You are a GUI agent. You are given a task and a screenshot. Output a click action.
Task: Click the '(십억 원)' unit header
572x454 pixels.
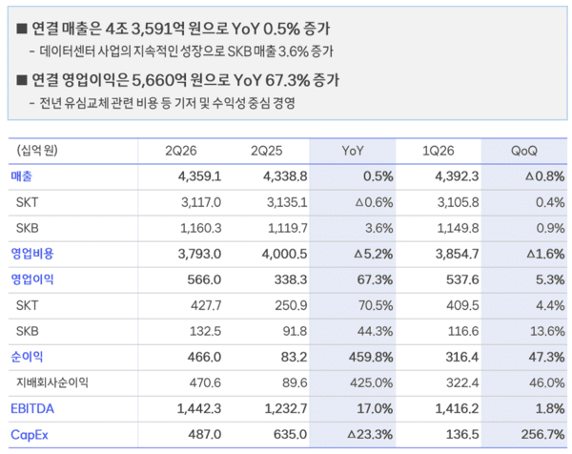pyautogui.click(x=37, y=150)
